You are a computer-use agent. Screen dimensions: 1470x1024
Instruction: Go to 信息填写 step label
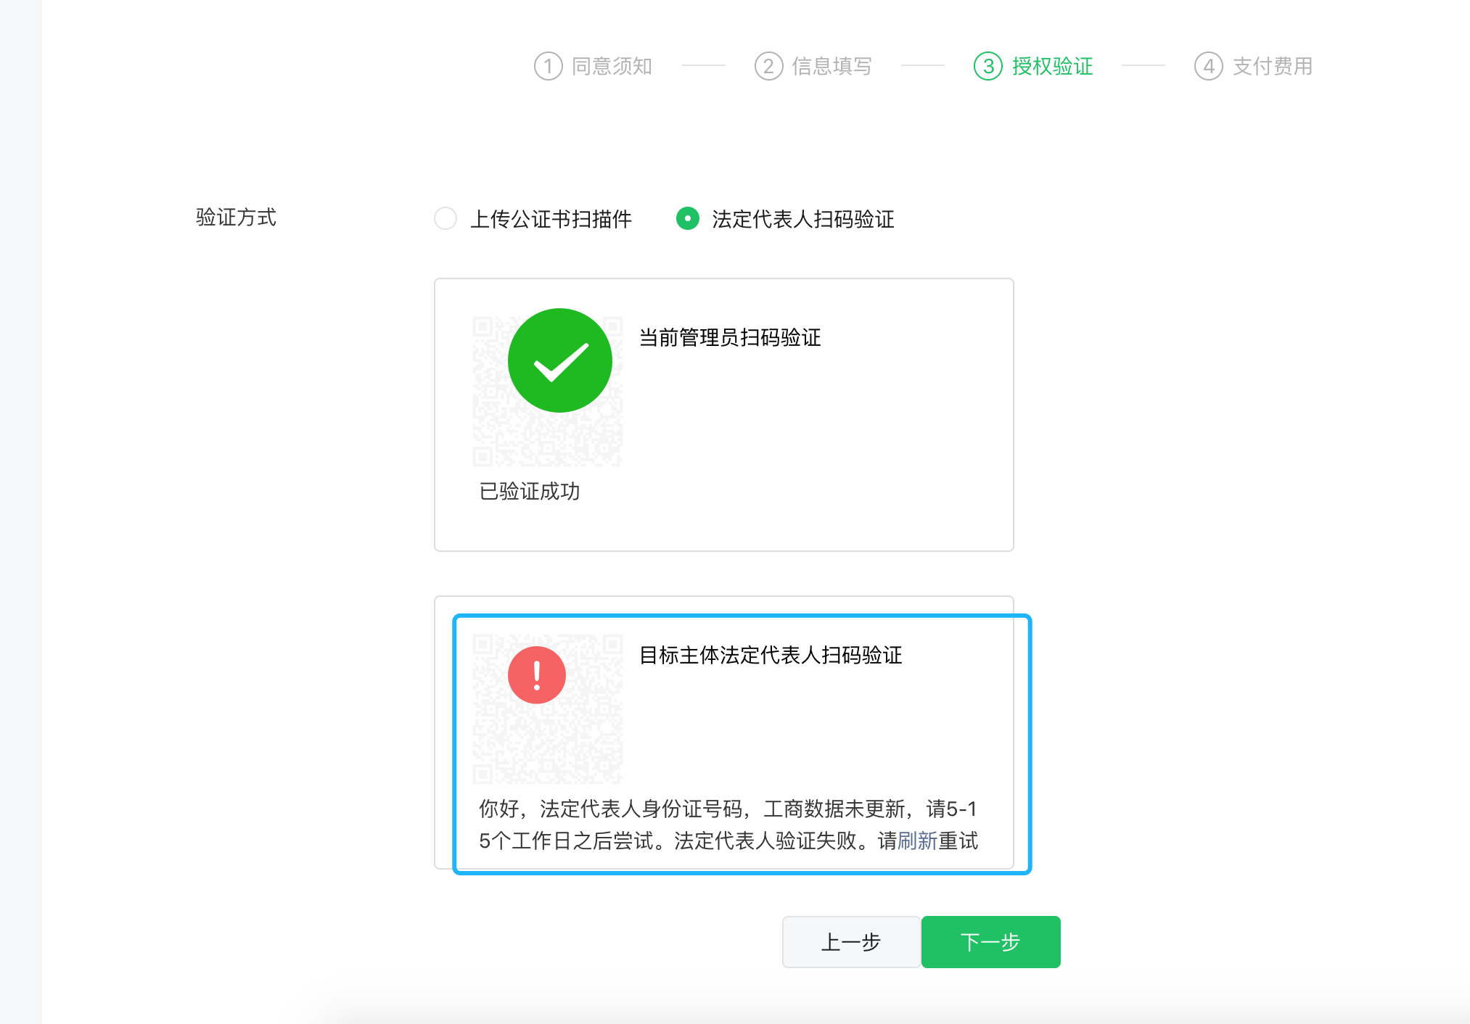pos(832,66)
